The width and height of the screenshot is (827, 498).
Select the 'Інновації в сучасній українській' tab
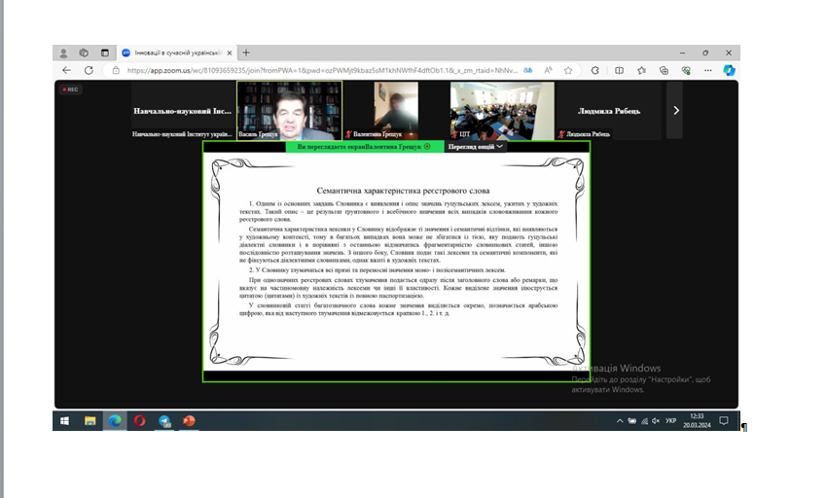tap(175, 53)
